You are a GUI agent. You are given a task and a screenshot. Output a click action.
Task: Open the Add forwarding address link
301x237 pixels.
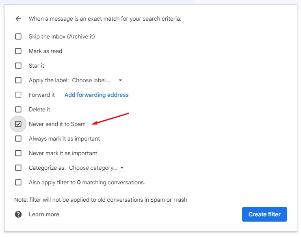96,95
